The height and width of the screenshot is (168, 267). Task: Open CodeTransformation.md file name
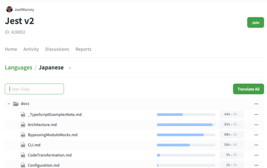click(50, 155)
